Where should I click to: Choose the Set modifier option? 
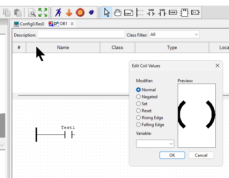139,104
